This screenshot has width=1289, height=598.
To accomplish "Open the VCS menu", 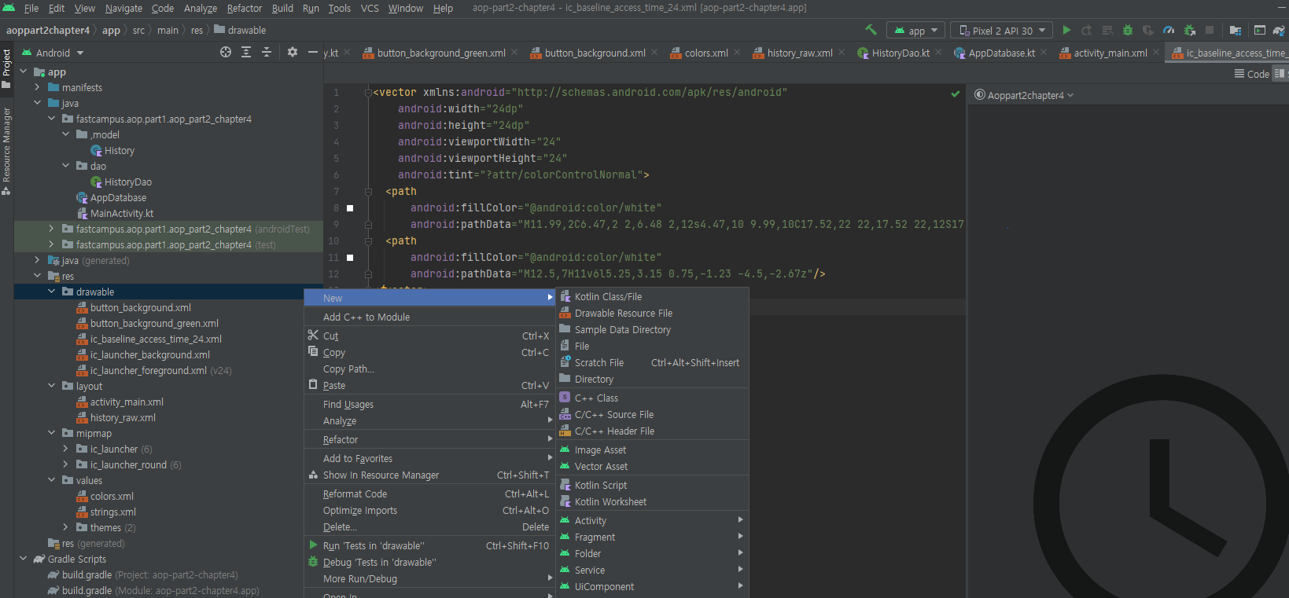I will click(370, 8).
